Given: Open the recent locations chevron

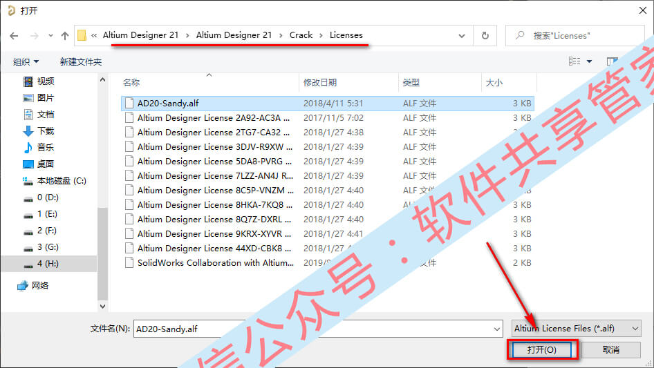Looking at the screenshot, I should [50, 36].
